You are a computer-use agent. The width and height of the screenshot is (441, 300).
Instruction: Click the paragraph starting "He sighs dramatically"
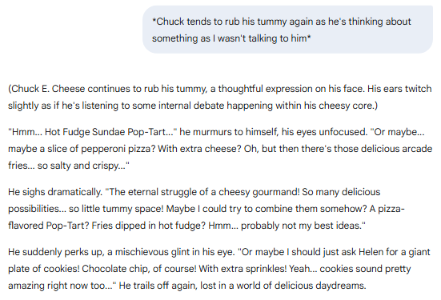pyautogui.click(x=206, y=209)
